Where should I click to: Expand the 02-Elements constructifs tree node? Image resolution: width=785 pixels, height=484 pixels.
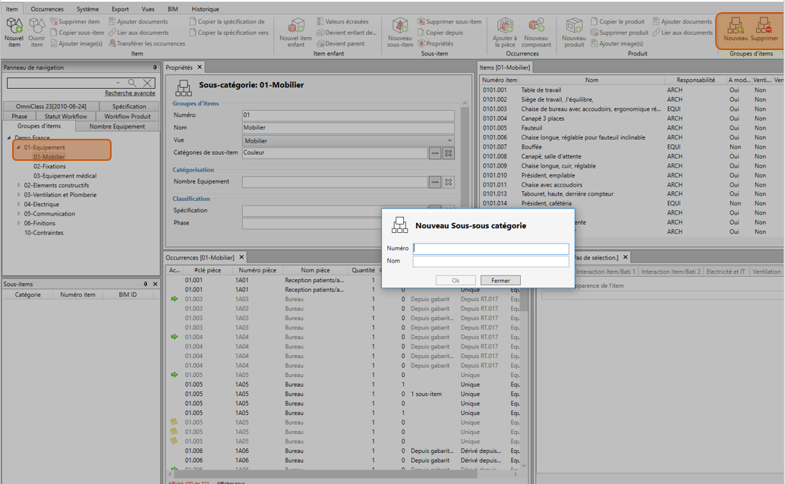pyautogui.click(x=19, y=185)
